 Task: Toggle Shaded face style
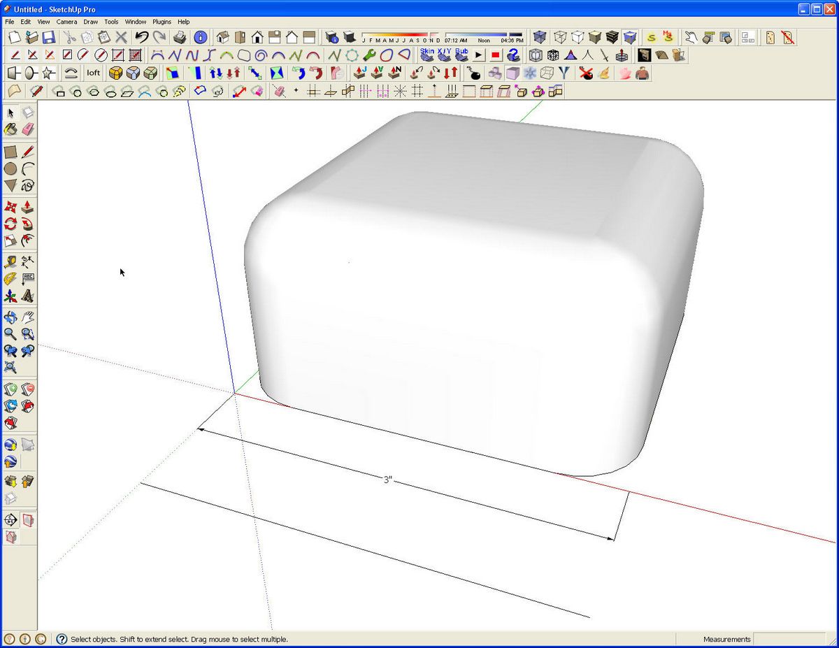tap(595, 37)
